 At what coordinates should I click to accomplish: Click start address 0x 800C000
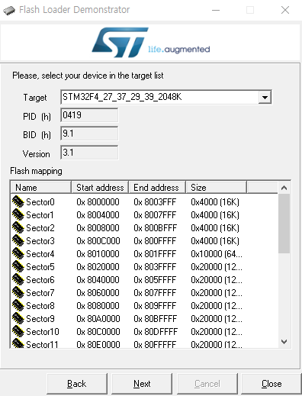tap(98, 241)
